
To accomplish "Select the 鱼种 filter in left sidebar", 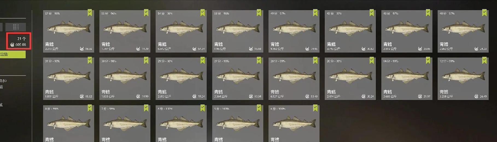I will click(3, 81).
